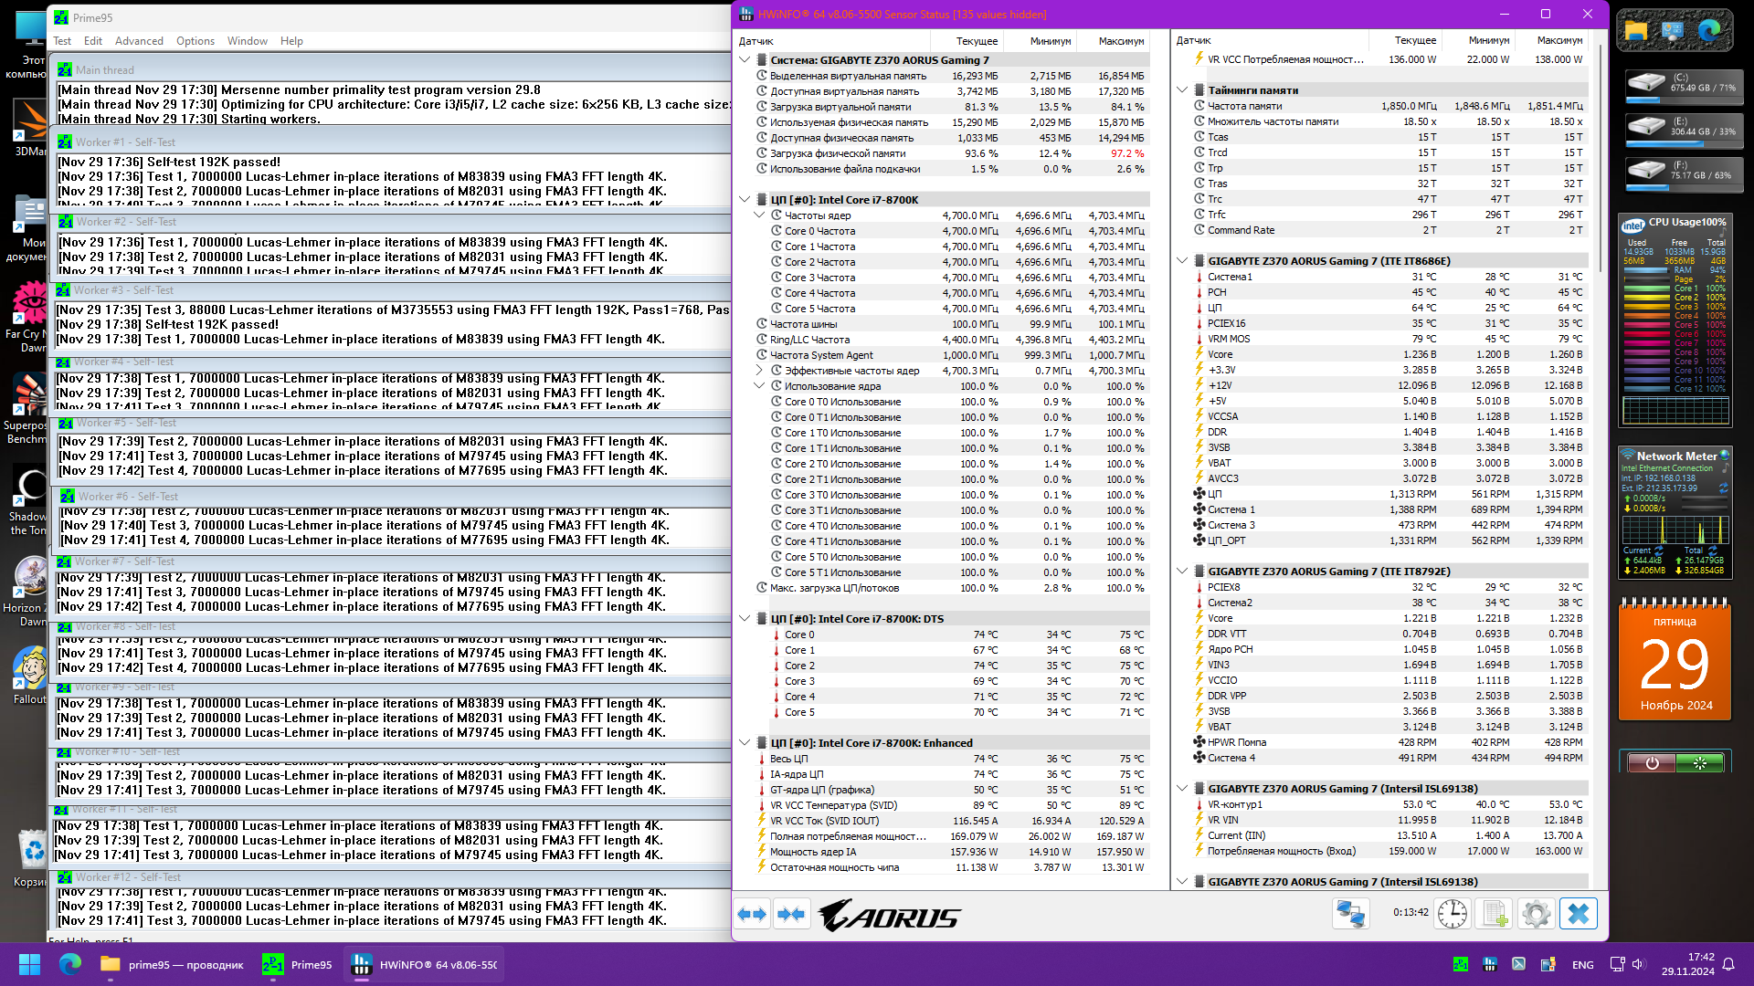This screenshot has width=1754, height=986.
Task: Click the Worker #5 Self-Test window title
Action: pos(126,423)
